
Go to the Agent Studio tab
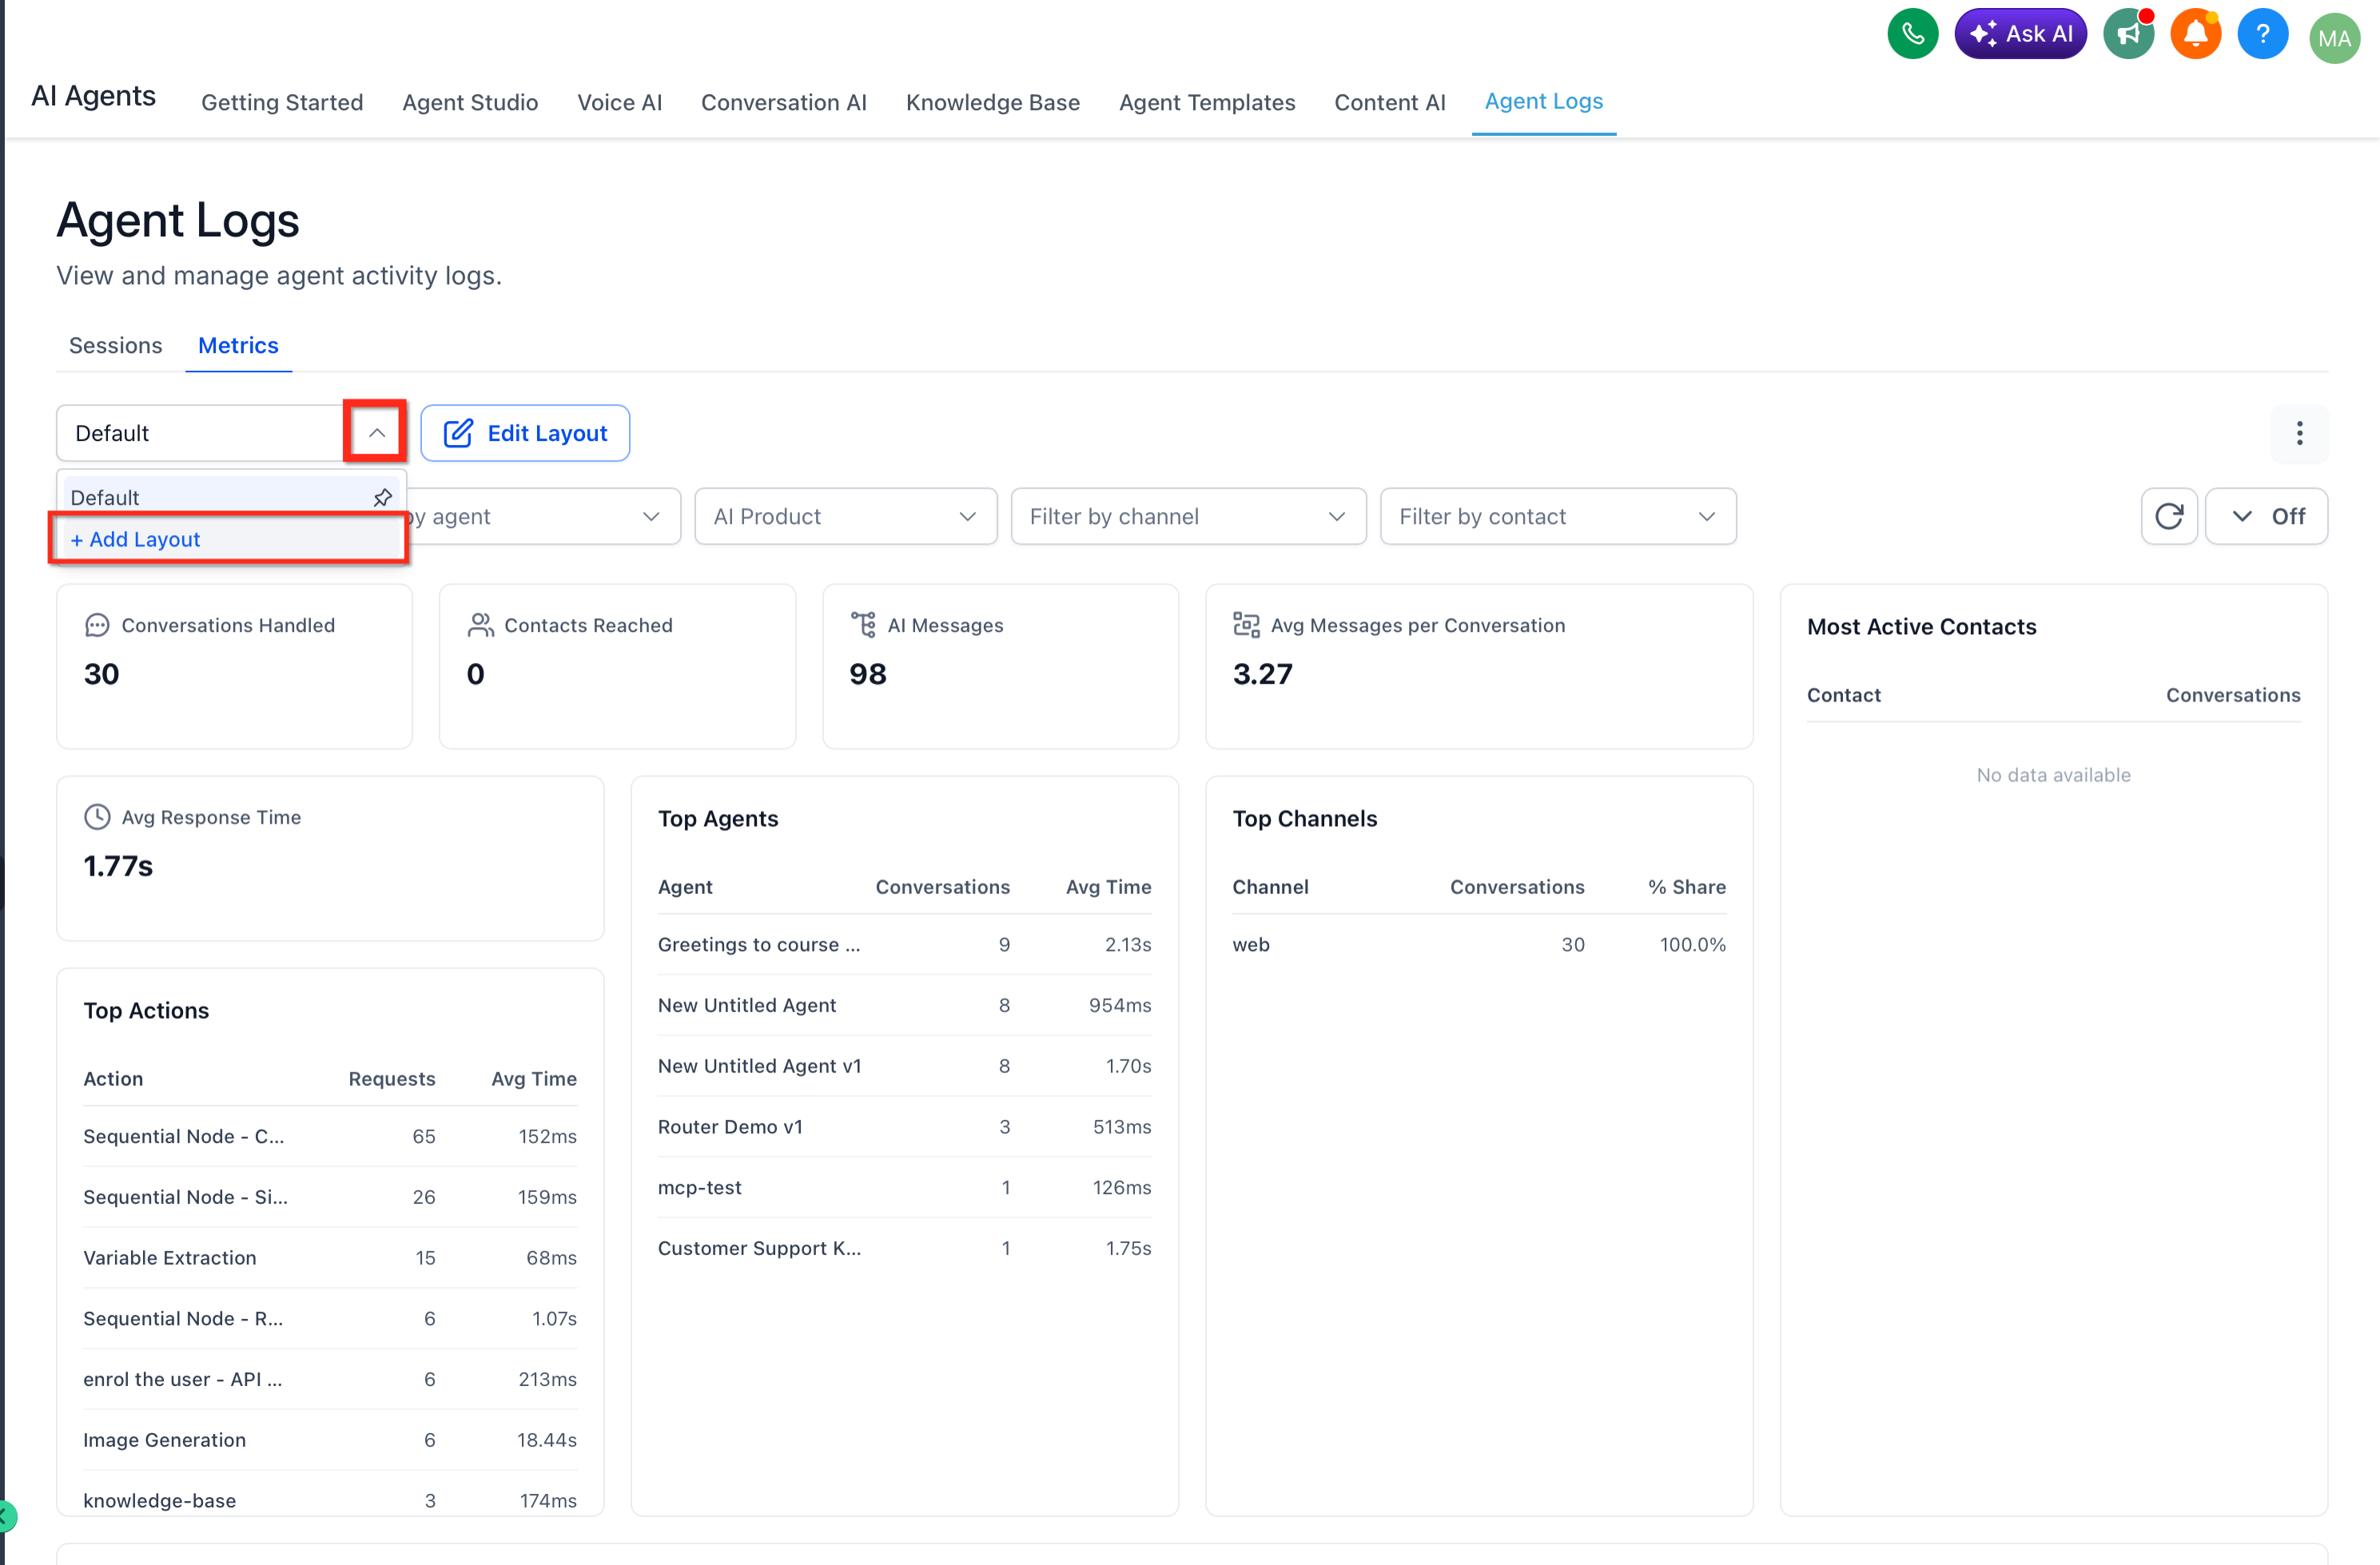pos(470,102)
